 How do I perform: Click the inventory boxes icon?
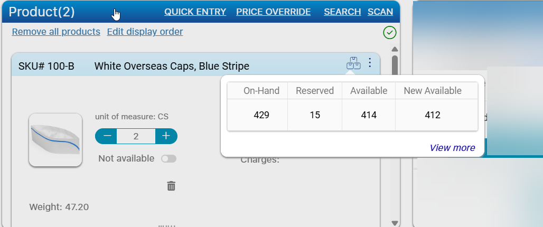pos(353,63)
